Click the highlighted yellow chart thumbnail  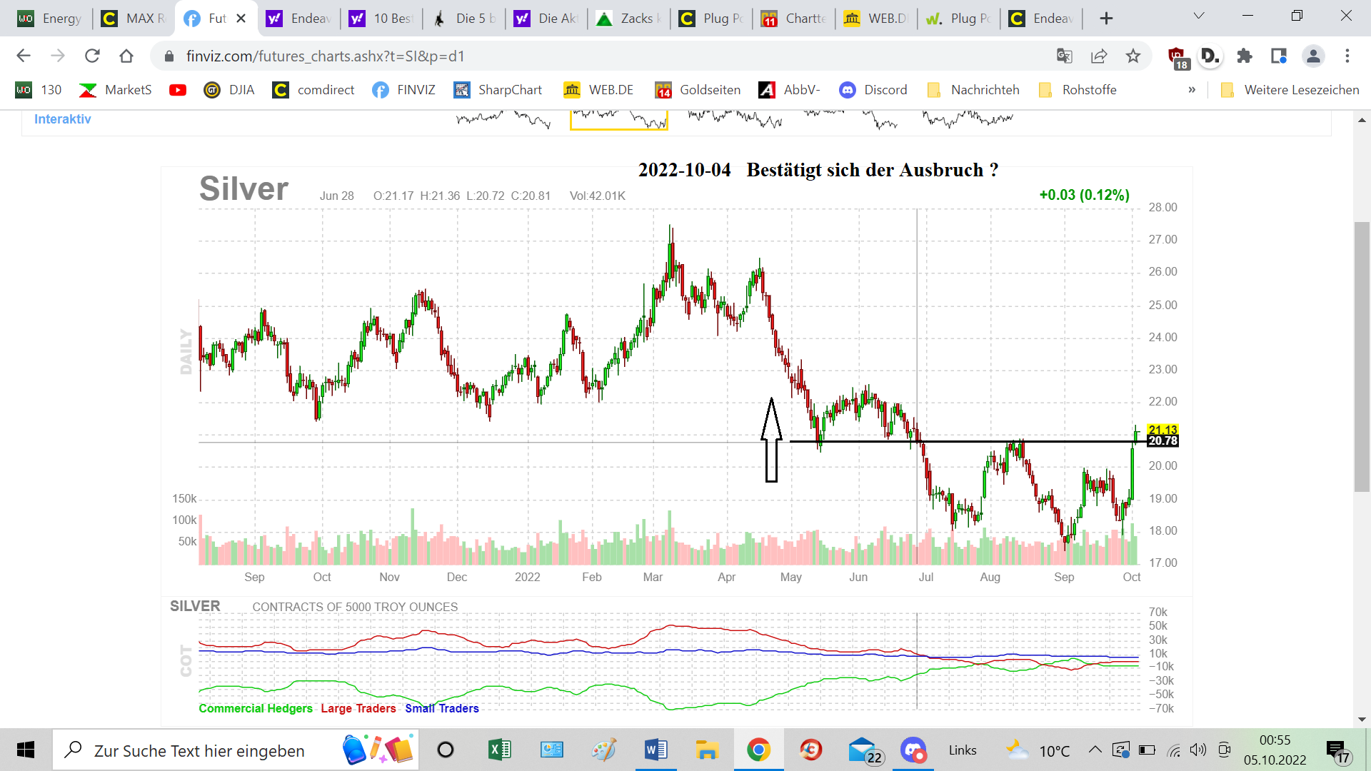tap(618, 119)
